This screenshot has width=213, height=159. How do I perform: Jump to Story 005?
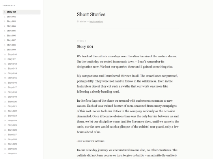pyautogui.click(x=21, y=31)
